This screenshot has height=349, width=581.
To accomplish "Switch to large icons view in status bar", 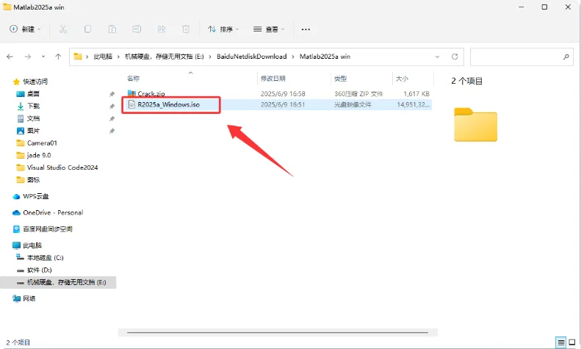I will point(572,342).
